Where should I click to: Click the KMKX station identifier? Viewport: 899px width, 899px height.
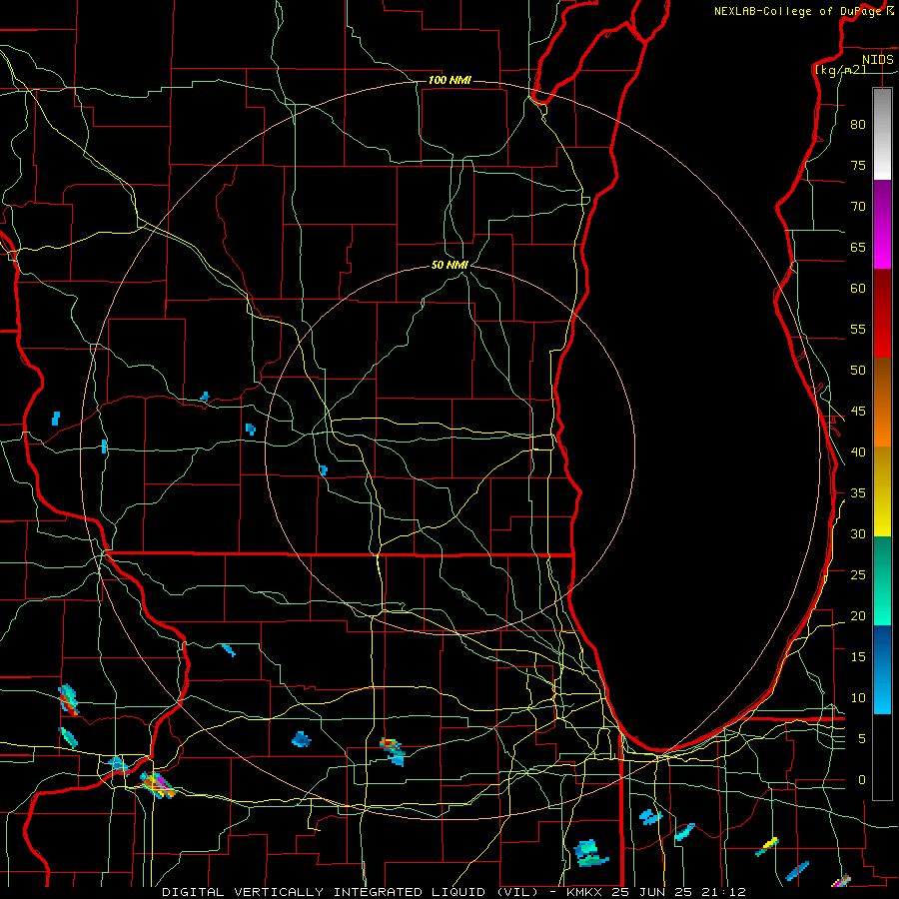click(x=585, y=892)
